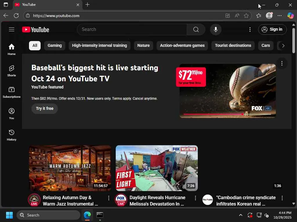The height and width of the screenshot is (222, 297).
Task: Open the browser Favorites list
Action: point(259,16)
